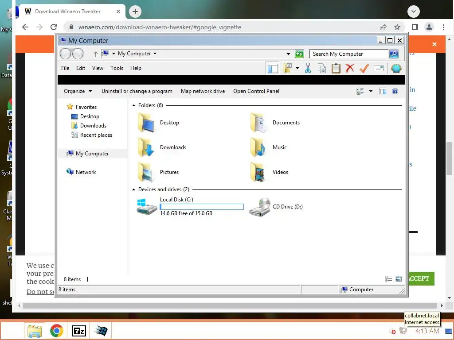Click the Chrome bookmark star icon

pos(397,27)
